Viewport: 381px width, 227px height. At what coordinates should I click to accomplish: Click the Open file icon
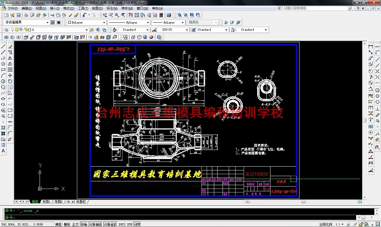tap(12, 15)
